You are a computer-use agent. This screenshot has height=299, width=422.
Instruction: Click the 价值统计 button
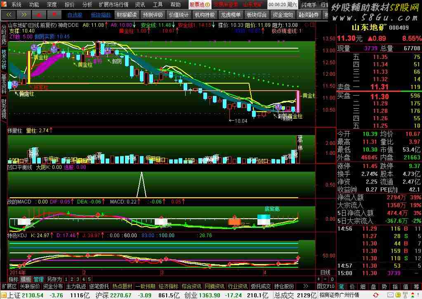pyautogui.click(x=179, y=15)
